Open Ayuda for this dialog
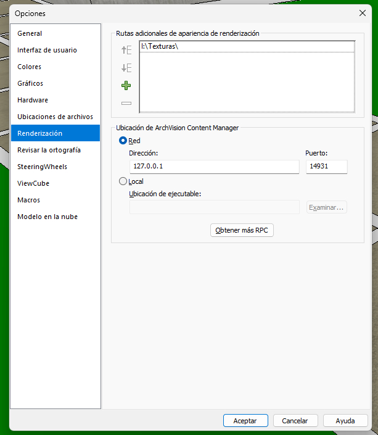 (x=345, y=421)
